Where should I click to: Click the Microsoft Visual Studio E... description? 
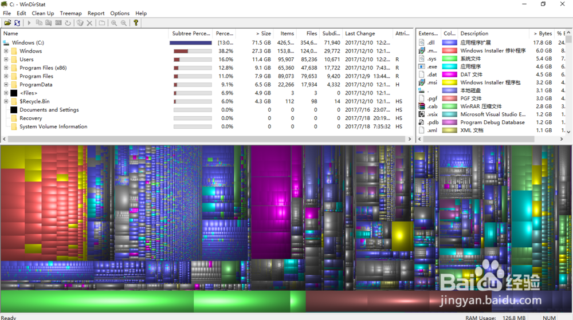pyautogui.click(x=493, y=114)
